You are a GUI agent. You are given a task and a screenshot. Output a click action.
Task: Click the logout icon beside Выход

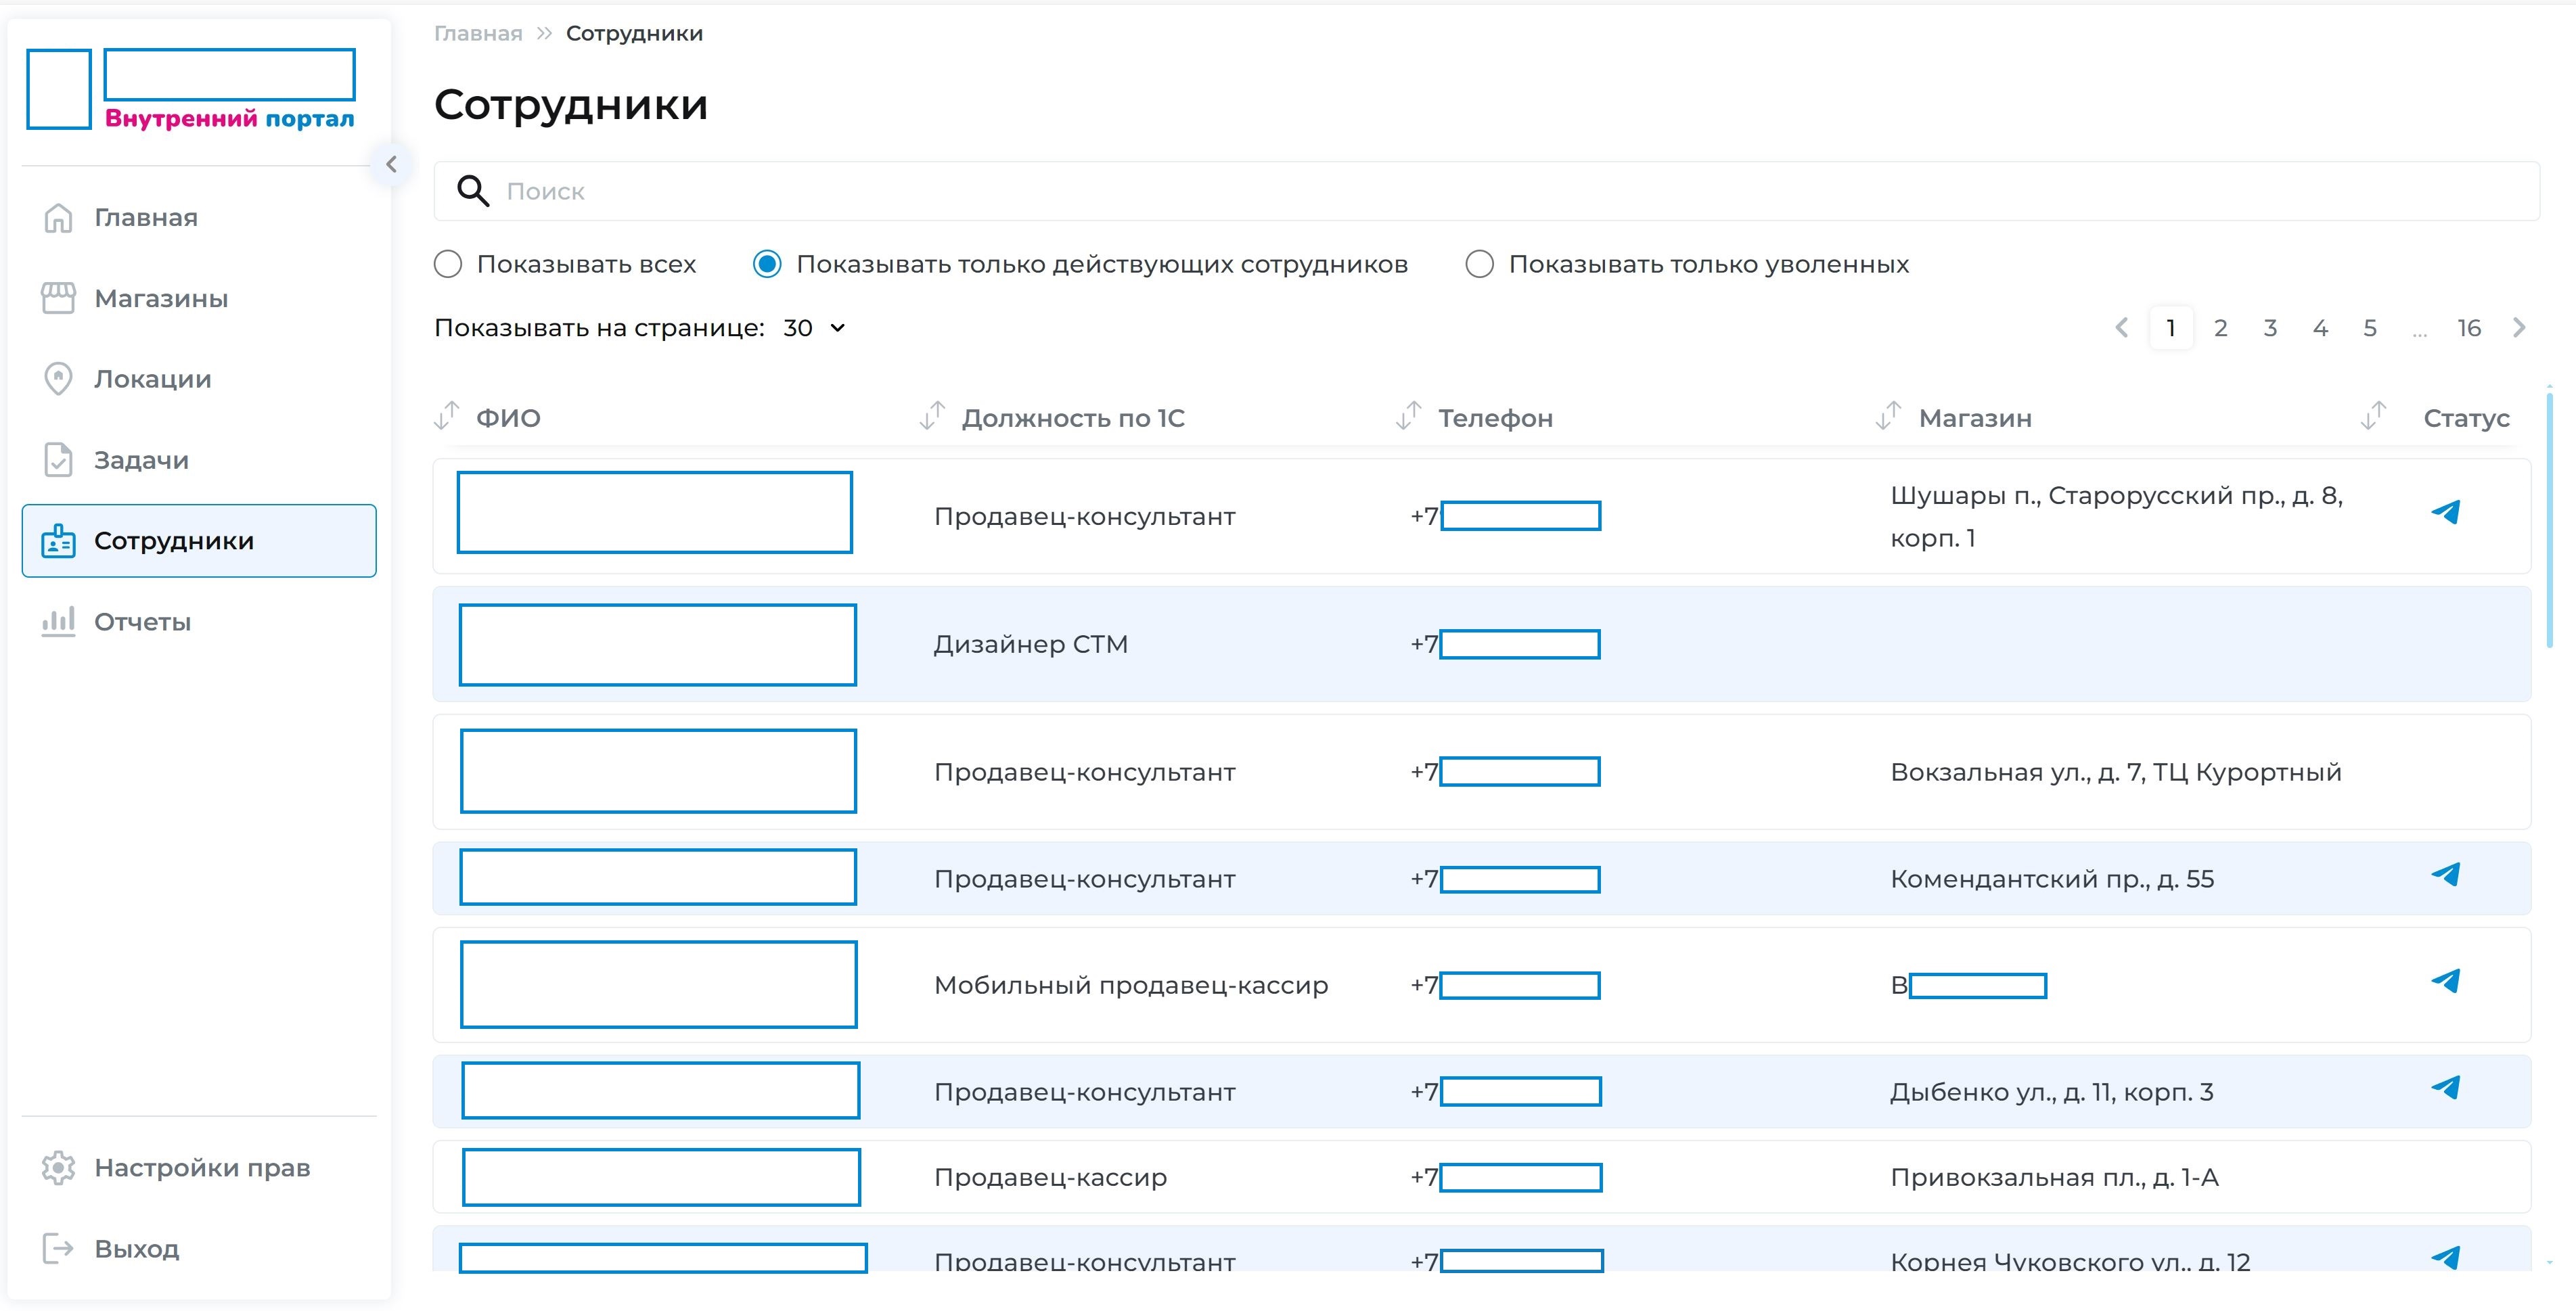coord(58,1248)
